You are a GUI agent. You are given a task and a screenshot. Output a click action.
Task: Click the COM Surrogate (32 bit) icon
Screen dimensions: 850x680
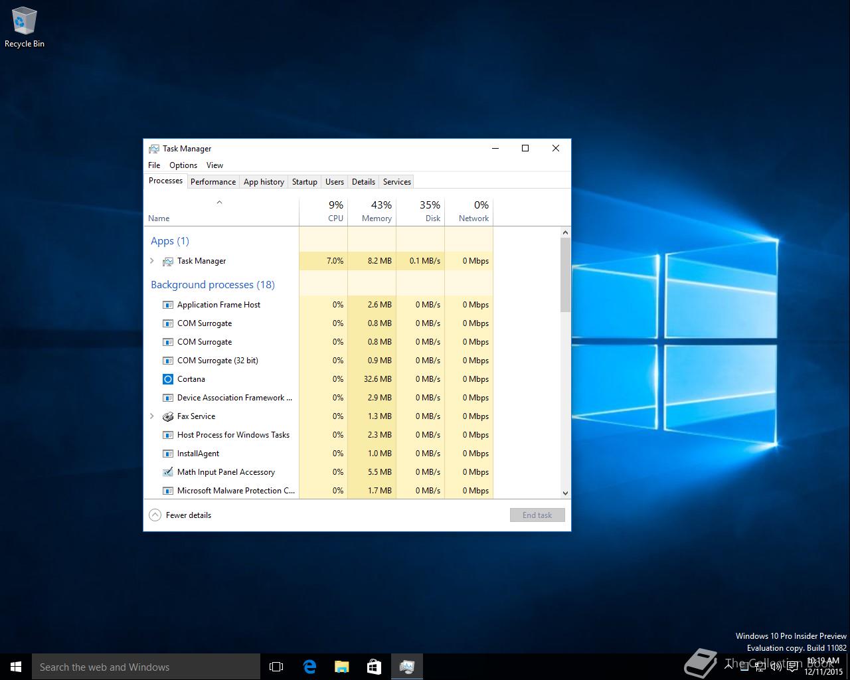pyautogui.click(x=168, y=361)
